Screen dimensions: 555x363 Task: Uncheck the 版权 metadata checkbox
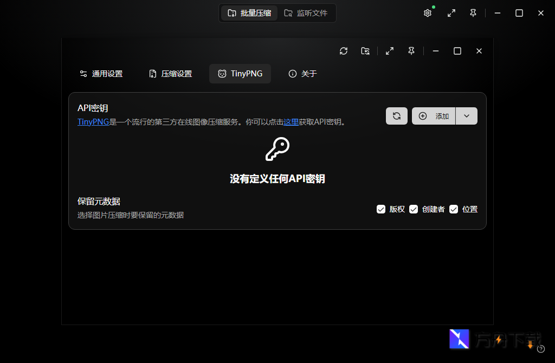(381, 209)
